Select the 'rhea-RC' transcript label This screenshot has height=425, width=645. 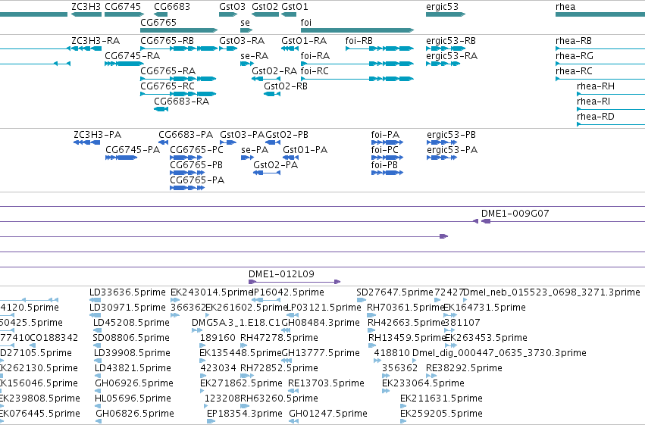tap(574, 71)
